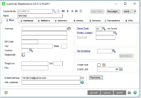
Task: Open the Ship Code link
Action: tap(82, 37)
